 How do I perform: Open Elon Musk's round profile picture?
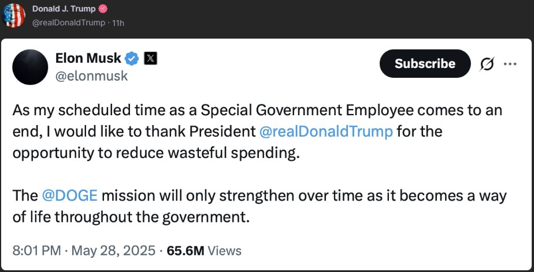tap(30, 67)
